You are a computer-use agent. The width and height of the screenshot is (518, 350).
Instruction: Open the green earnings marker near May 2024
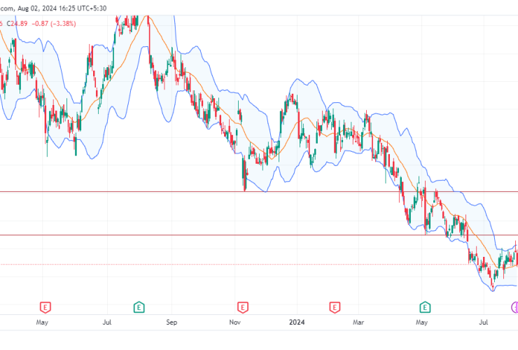(425, 306)
